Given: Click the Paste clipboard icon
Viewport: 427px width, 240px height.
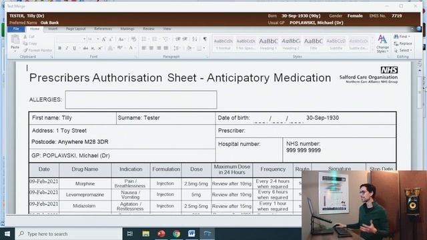Looking at the screenshot, I should point(15,40).
